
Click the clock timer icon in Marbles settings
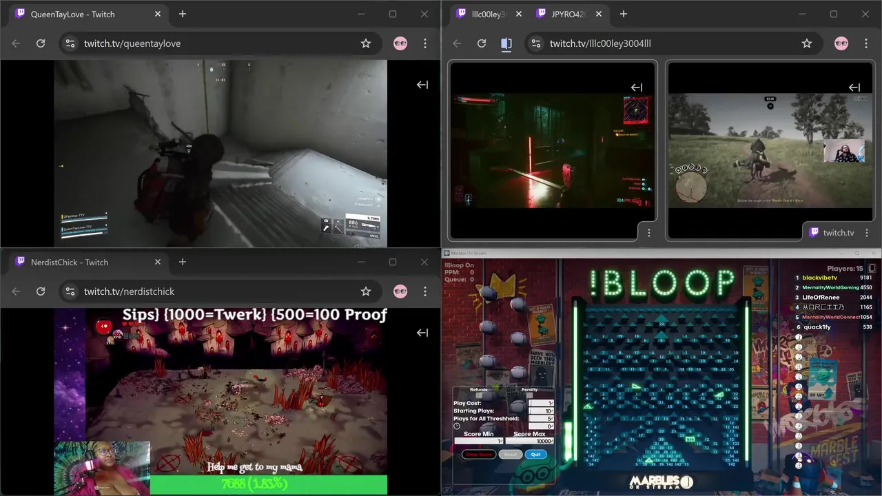457,426
